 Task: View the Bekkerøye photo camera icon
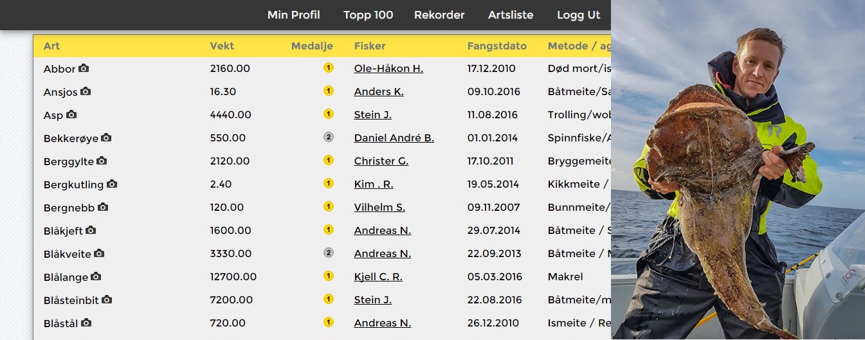106,138
